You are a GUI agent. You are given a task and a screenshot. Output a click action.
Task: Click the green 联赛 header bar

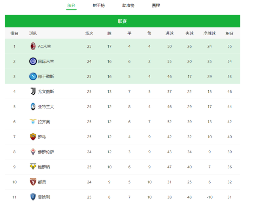(123, 21)
